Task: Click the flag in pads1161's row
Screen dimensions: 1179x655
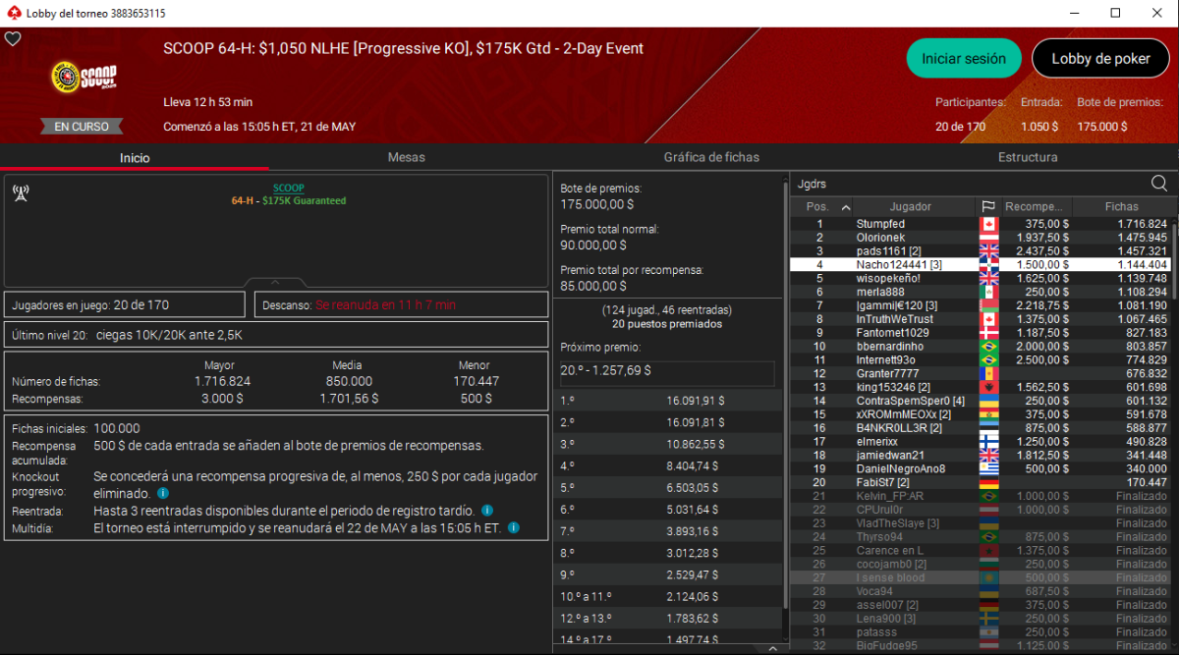Action: pyautogui.click(x=988, y=251)
